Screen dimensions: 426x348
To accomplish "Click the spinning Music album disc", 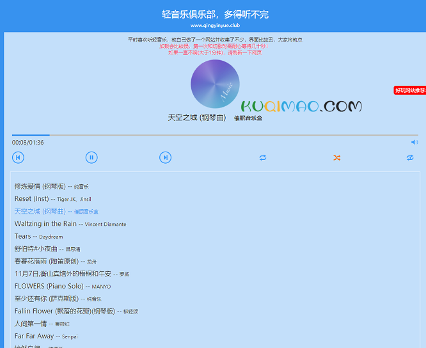I will (215, 84).
